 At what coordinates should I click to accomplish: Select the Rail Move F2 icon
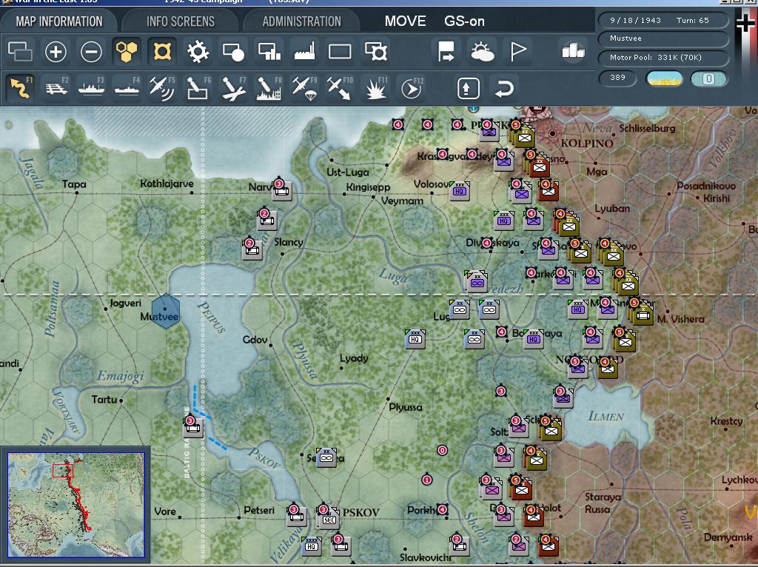pos(56,88)
